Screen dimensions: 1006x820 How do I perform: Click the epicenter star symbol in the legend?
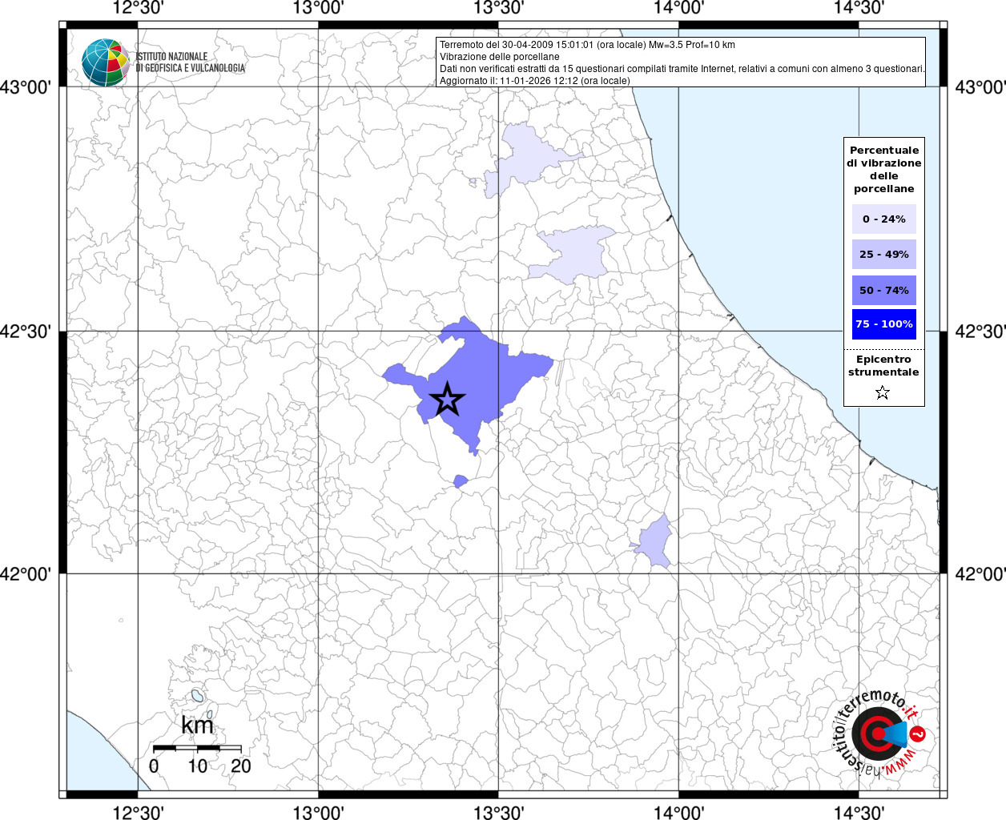click(883, 392)
